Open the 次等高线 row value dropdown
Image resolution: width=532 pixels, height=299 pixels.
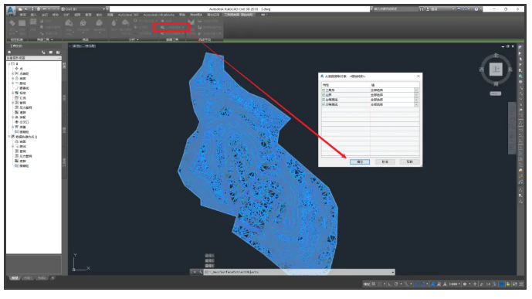[x=416, y=104]
